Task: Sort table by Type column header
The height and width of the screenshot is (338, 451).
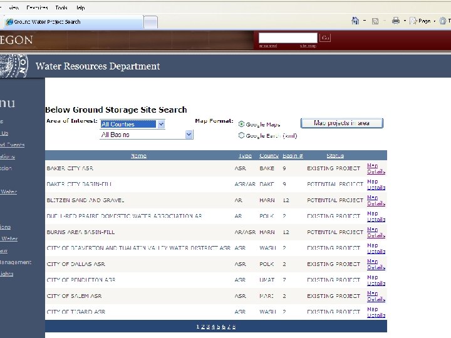Action: [245, 155]
